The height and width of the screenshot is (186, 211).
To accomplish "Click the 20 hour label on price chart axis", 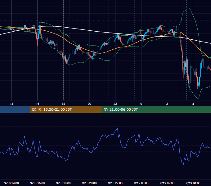I will tap(89, 104).
